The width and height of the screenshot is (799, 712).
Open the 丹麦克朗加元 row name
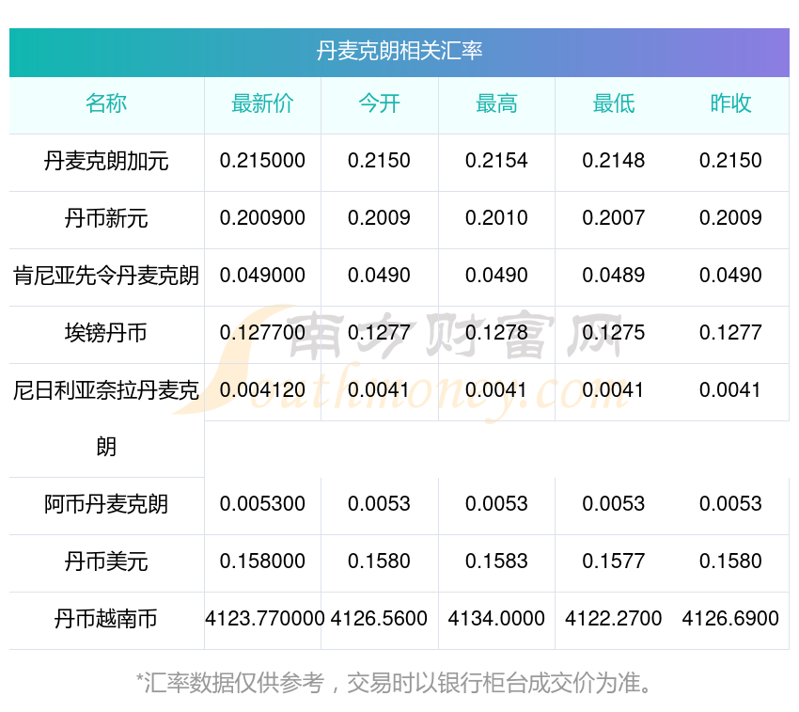(106, 161)
